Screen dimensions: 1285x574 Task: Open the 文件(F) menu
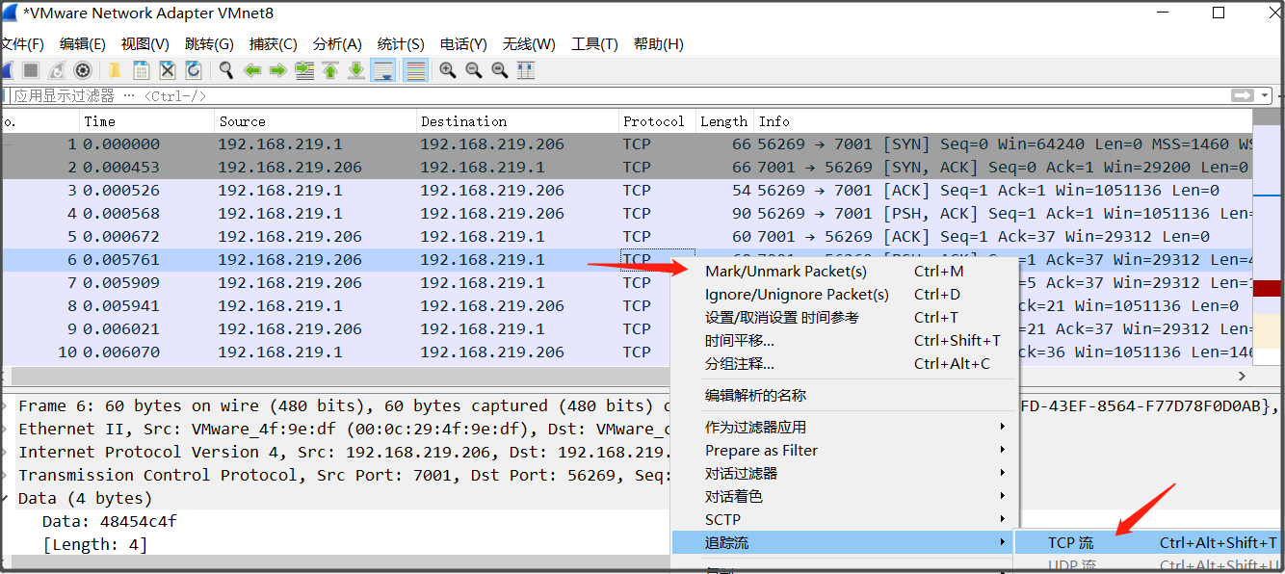click(21, 44)
